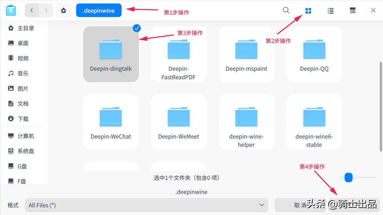383x215 pixels.
Task: Toggle selection checkmark on Deepin-dingtalk folder
Action: (x=136, y=28)
